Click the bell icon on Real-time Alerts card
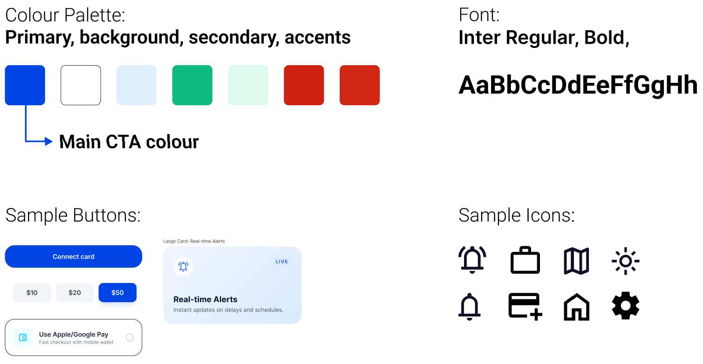The height and width of the screenshot is (364, 703). pos(183,267)
